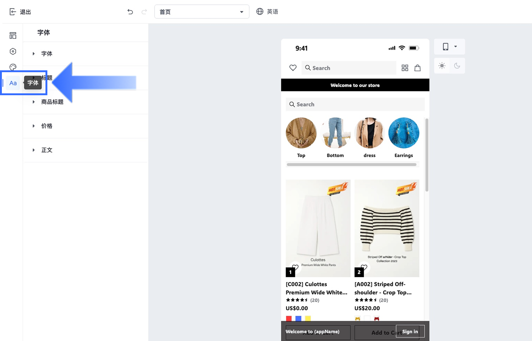Click the second Search input field

click(x=355, y=105)
